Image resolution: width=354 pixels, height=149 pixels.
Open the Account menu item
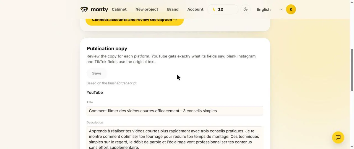click(x=195, y=9)
